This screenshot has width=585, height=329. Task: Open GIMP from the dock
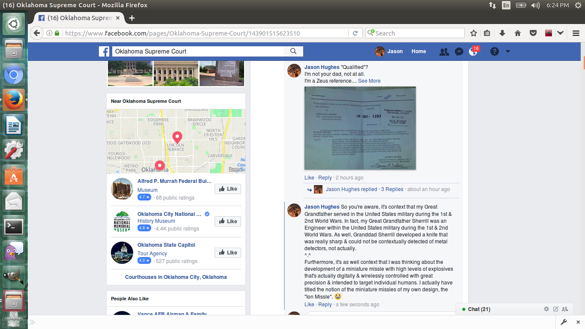[x=14, y=276]
